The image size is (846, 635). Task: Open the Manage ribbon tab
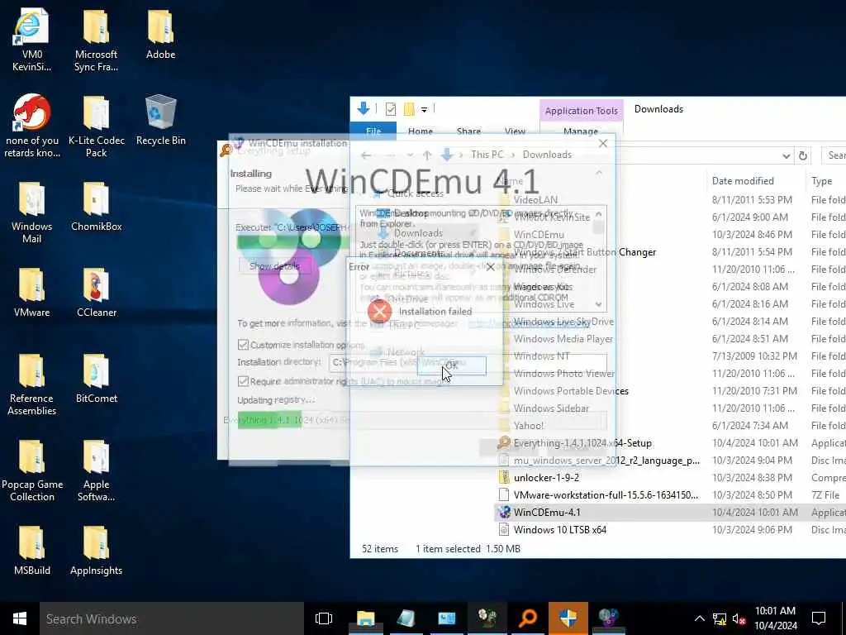pos(581,131)
